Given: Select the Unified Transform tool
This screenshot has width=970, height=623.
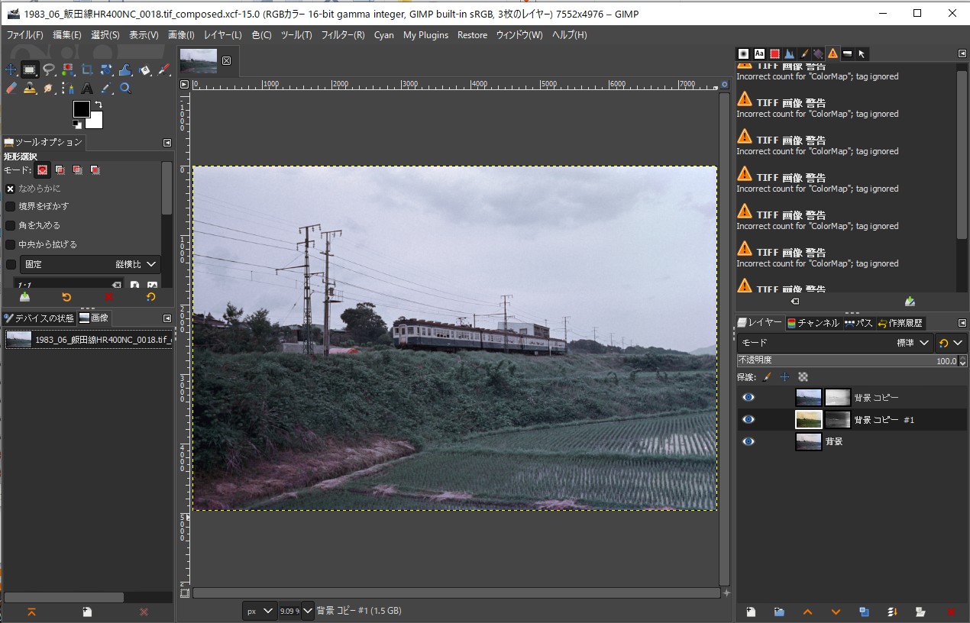Looking at the screenshot, I should pos(106,70).
